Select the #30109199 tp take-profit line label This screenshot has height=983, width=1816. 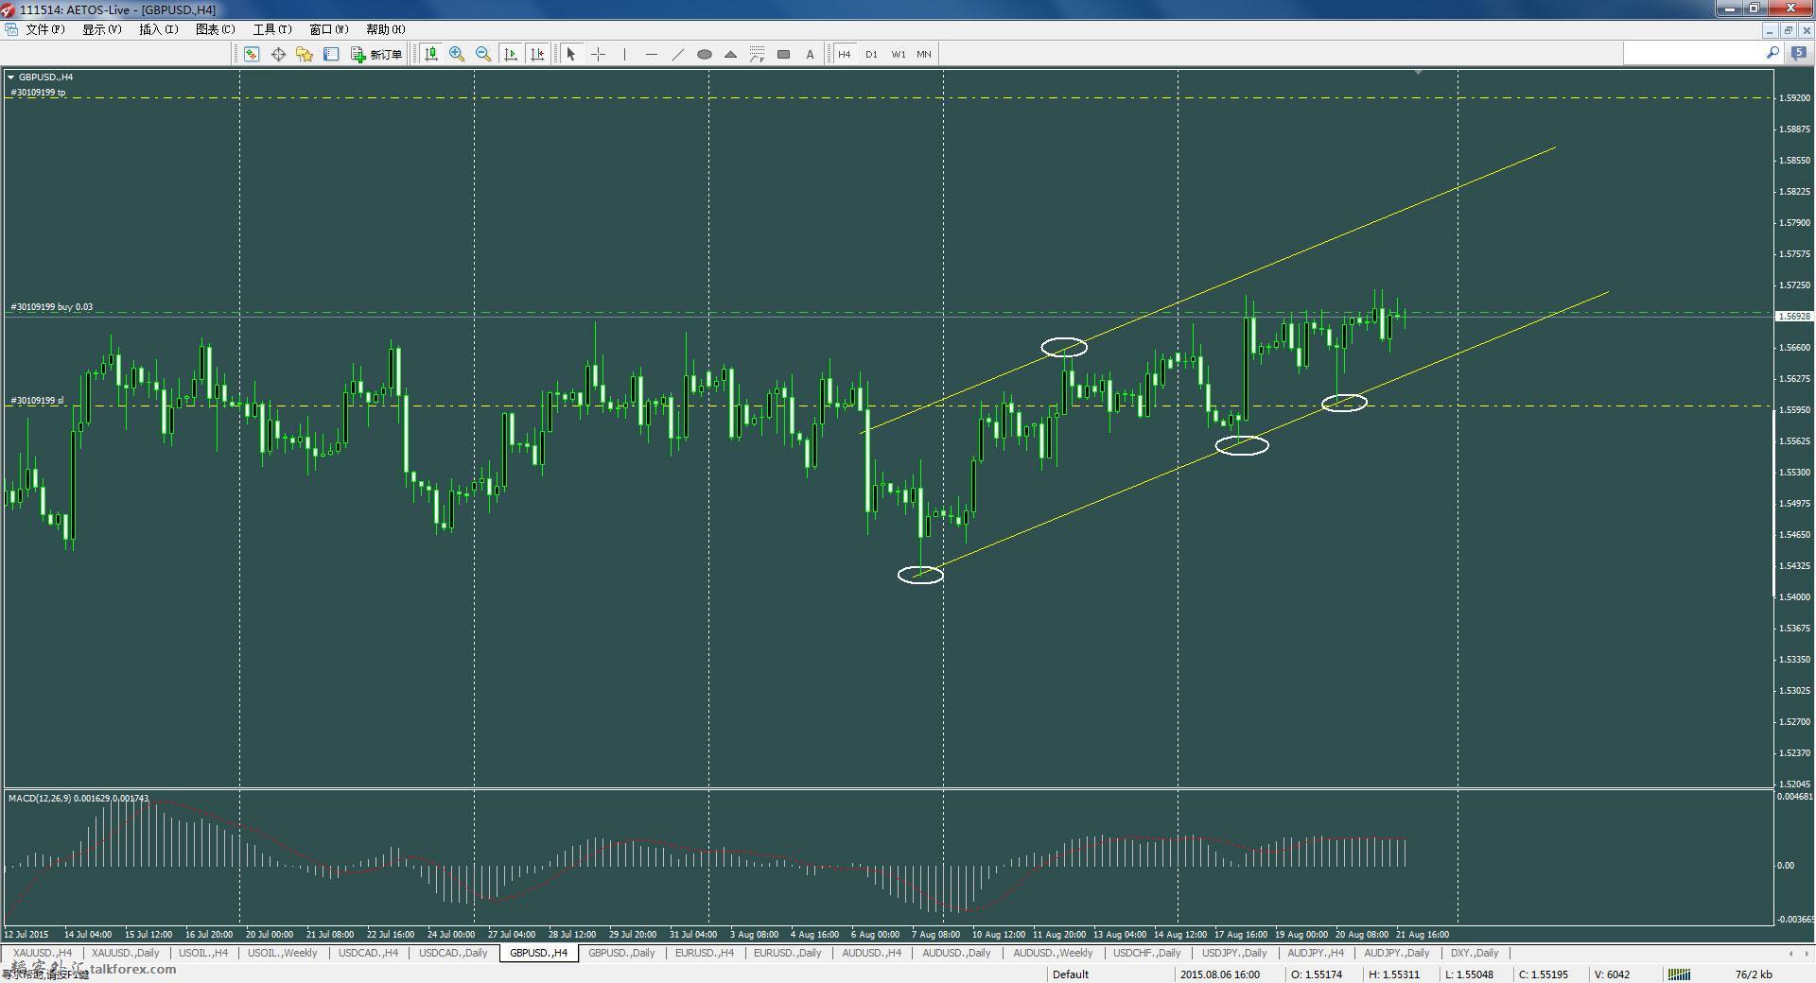click(x=38, y=93)
